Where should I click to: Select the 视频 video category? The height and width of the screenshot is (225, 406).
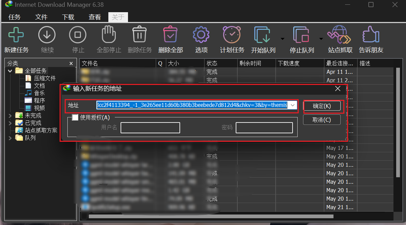point(39,108)
